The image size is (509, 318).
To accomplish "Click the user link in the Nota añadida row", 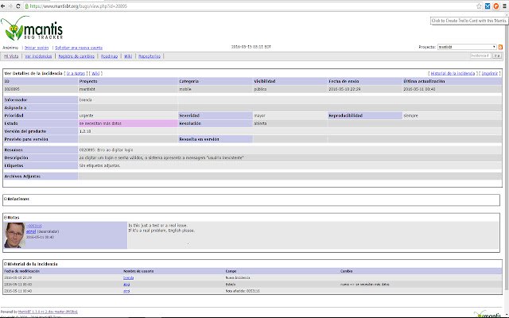I will tap(126, 291).
